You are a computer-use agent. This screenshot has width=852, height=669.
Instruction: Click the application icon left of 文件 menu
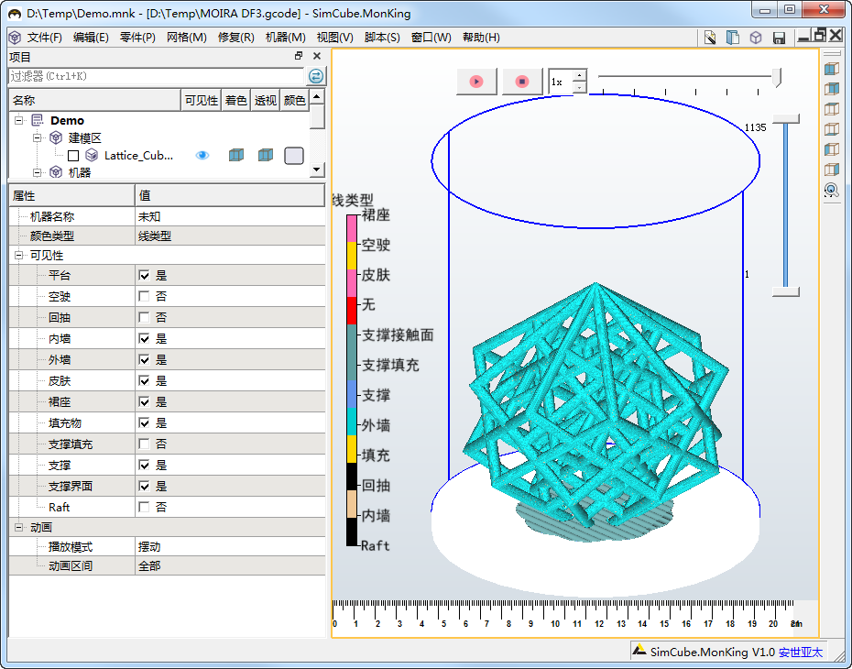[x=15, y=38]
